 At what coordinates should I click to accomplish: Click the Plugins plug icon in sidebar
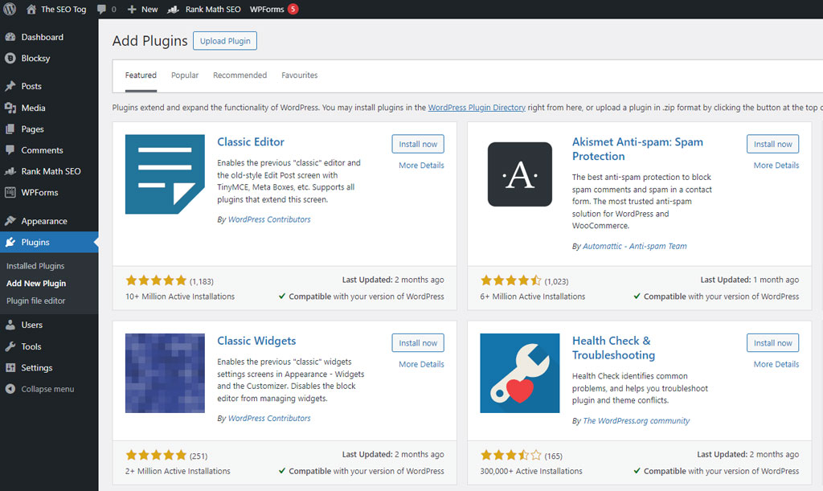coord(10,243)
